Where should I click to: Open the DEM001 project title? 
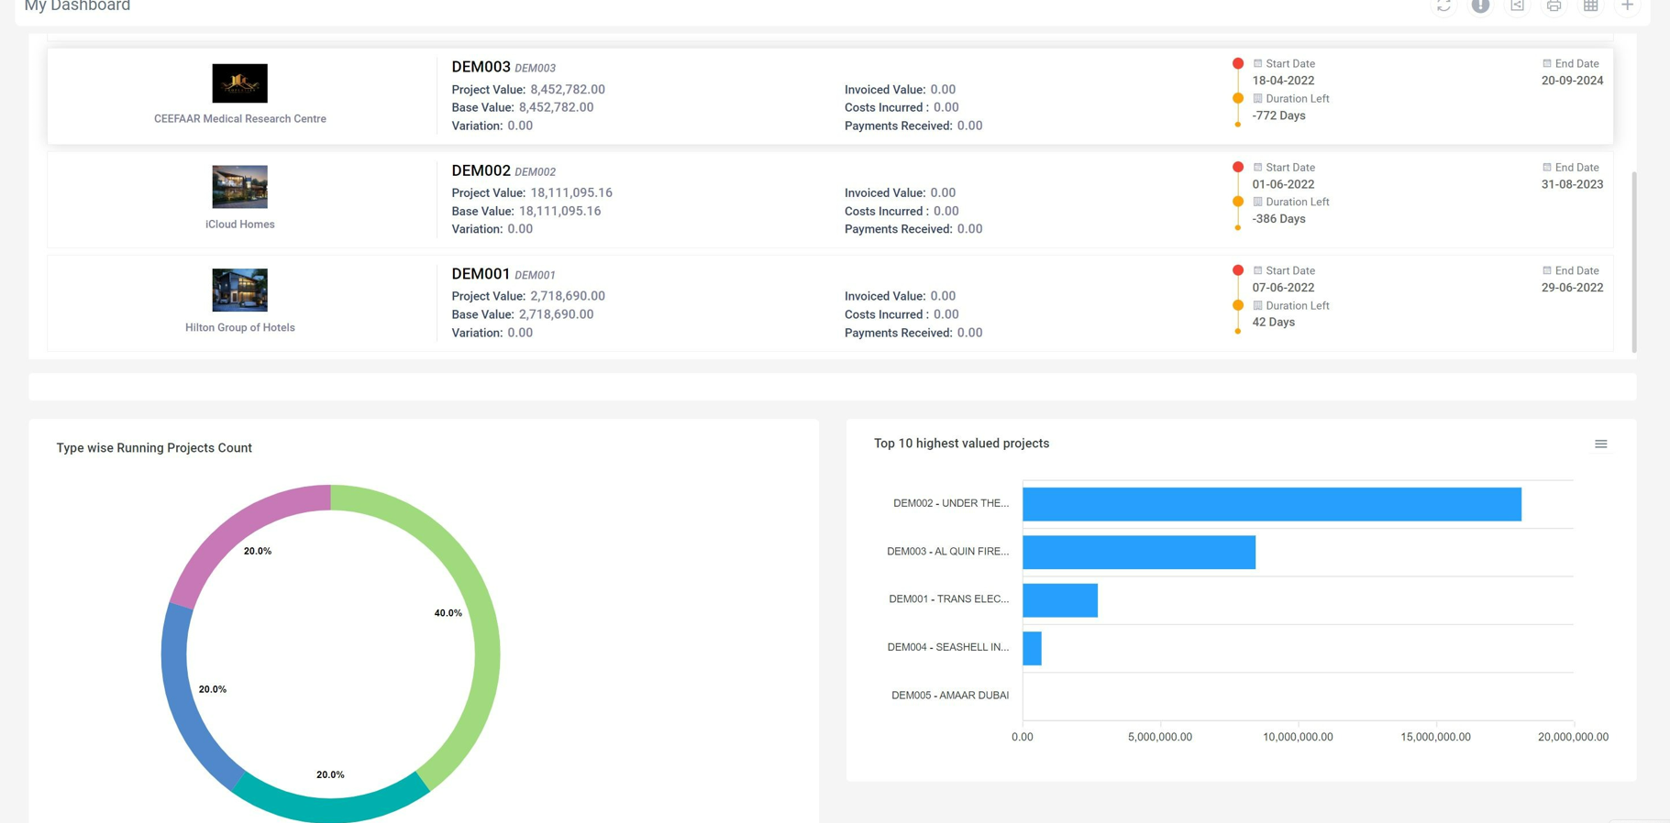click(x=481, y=274)
